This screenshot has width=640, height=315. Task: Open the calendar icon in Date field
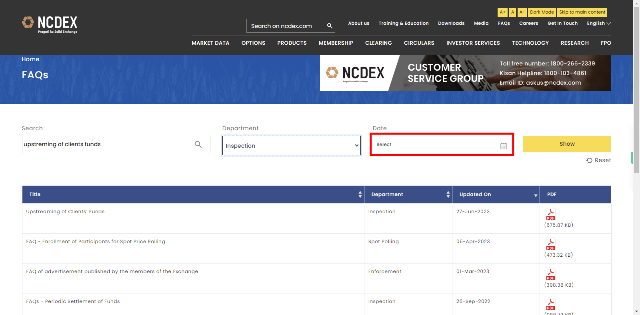[504, 146]
